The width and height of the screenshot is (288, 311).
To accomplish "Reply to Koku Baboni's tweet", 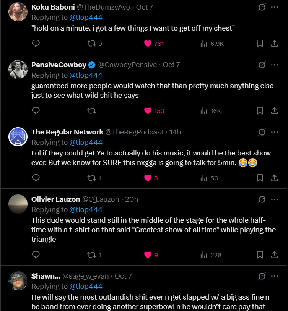I will (x=36, y=44).
